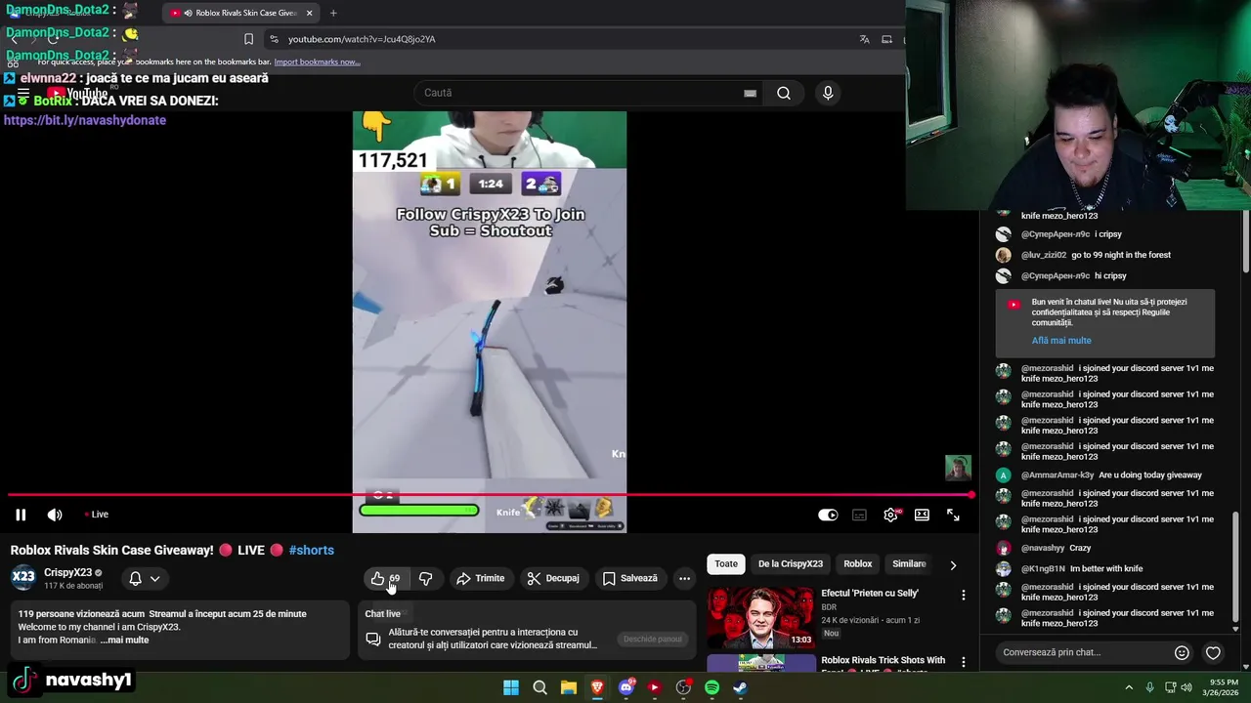Open the chat window with Deschide panoul

[x=653, y=640]
